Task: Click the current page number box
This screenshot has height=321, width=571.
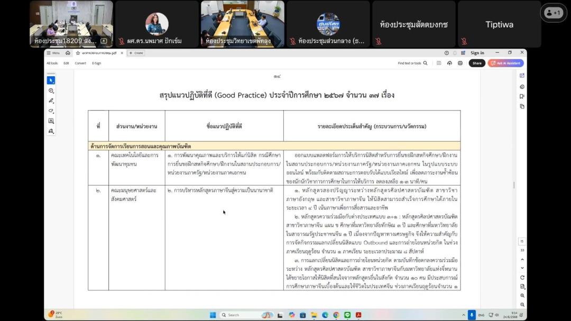Action: [x=522, y=242]
